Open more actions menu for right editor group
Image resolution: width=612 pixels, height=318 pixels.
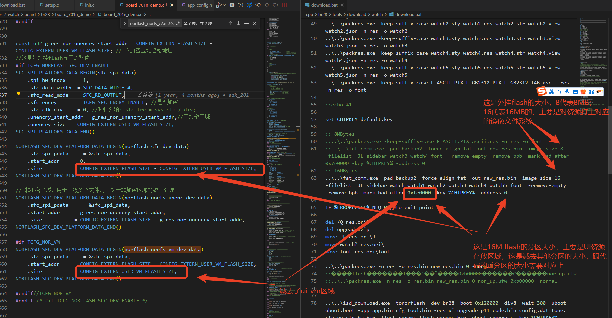point(605,5)
